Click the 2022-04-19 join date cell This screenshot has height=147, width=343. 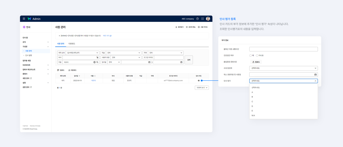click(77, 80)
